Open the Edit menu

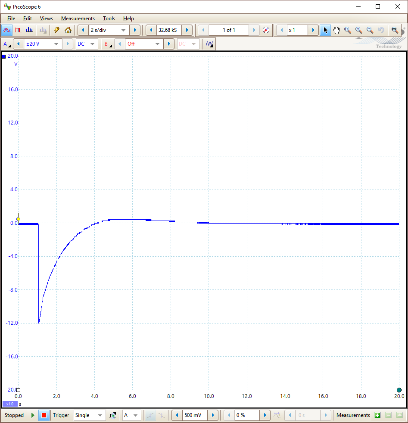(27, 19)
